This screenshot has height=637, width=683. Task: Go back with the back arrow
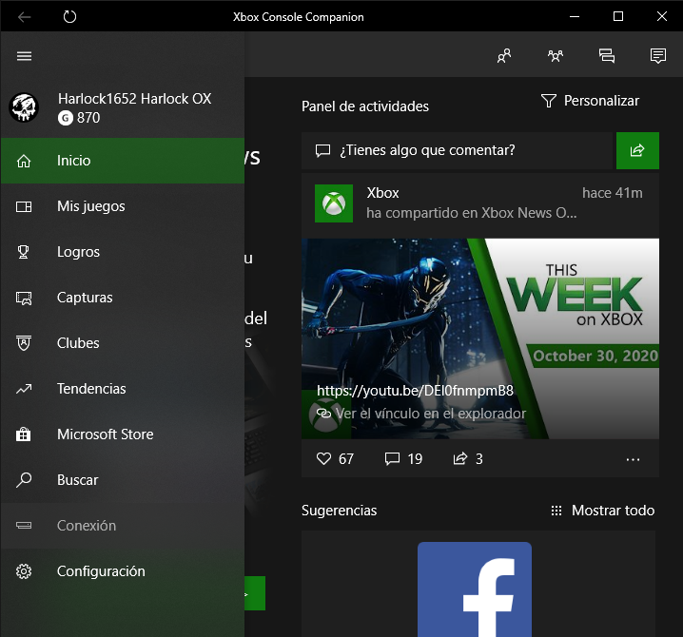tap(24, 17)
